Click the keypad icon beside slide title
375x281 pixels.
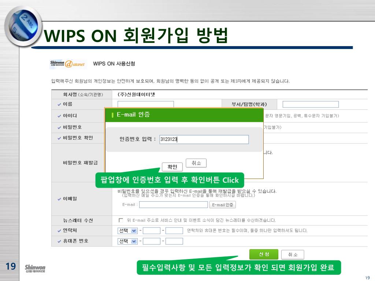point(23,26)
